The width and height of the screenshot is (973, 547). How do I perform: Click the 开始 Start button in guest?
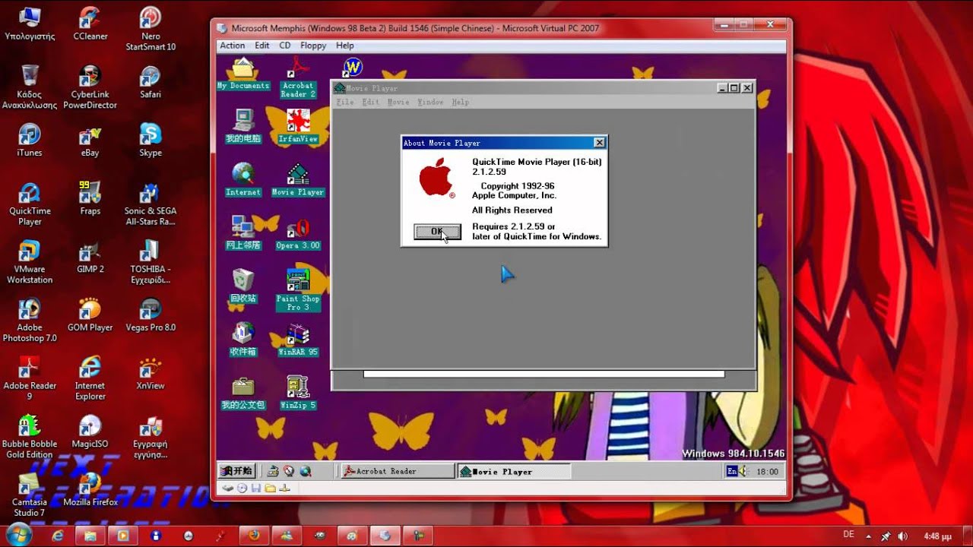click(x=237, y=471)
